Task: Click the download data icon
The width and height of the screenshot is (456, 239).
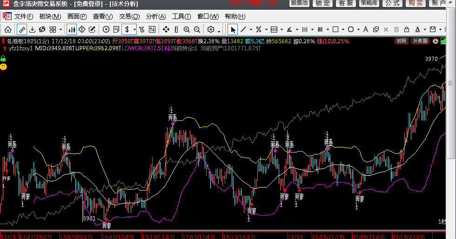Action: point(32,30)
